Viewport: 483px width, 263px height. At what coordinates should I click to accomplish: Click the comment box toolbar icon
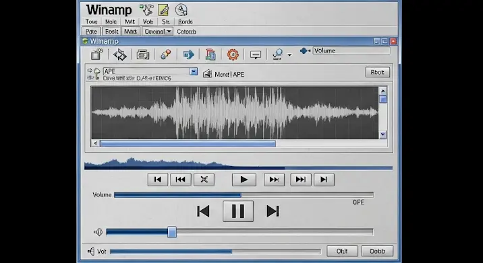tap(256, 55)
